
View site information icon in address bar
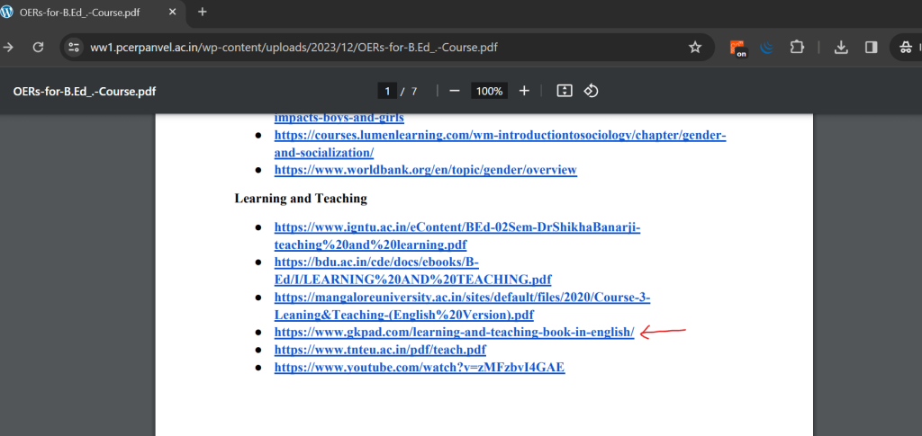pyautogui.click(x=74, y=47)
